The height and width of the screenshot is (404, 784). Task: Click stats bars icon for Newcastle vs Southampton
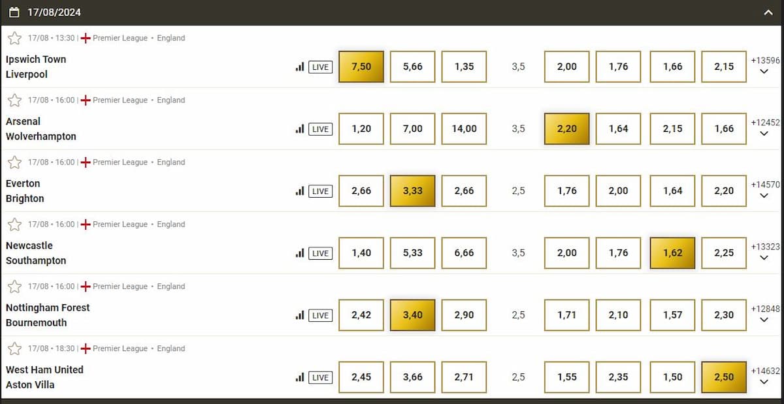[x=300, y=253]
